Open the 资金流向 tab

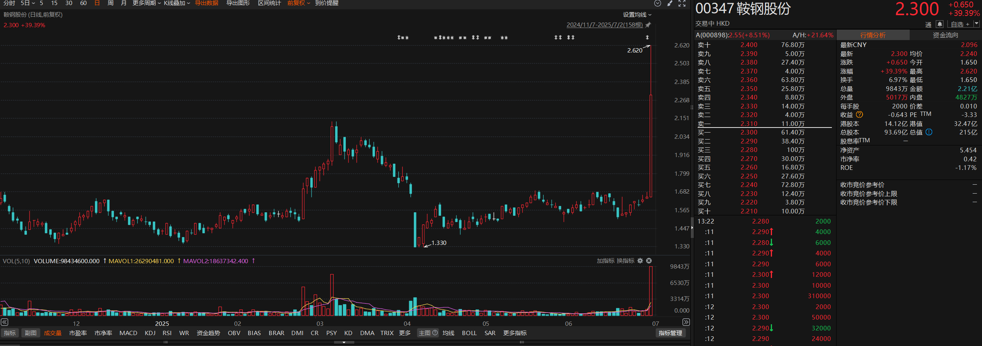pyautogui.click(x=945, y=35)
